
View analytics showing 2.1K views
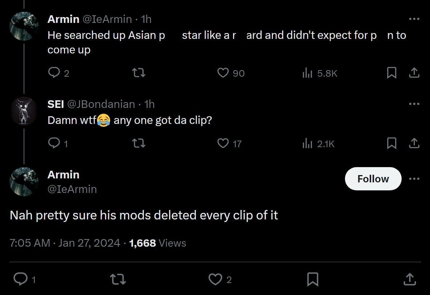pos(308,144)
